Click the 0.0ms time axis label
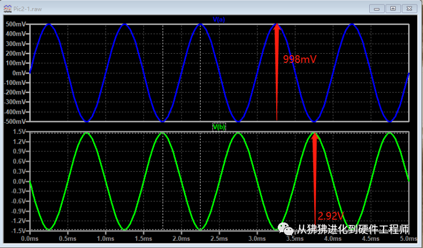The image size is (423, 248). point(30,239)
